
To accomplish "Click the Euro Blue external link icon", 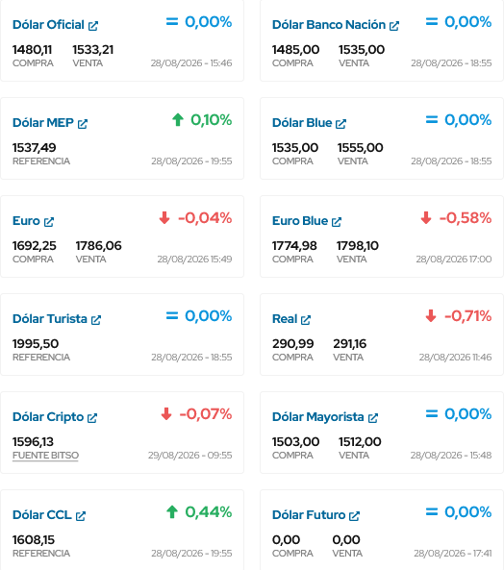I will tap(337, 222).
